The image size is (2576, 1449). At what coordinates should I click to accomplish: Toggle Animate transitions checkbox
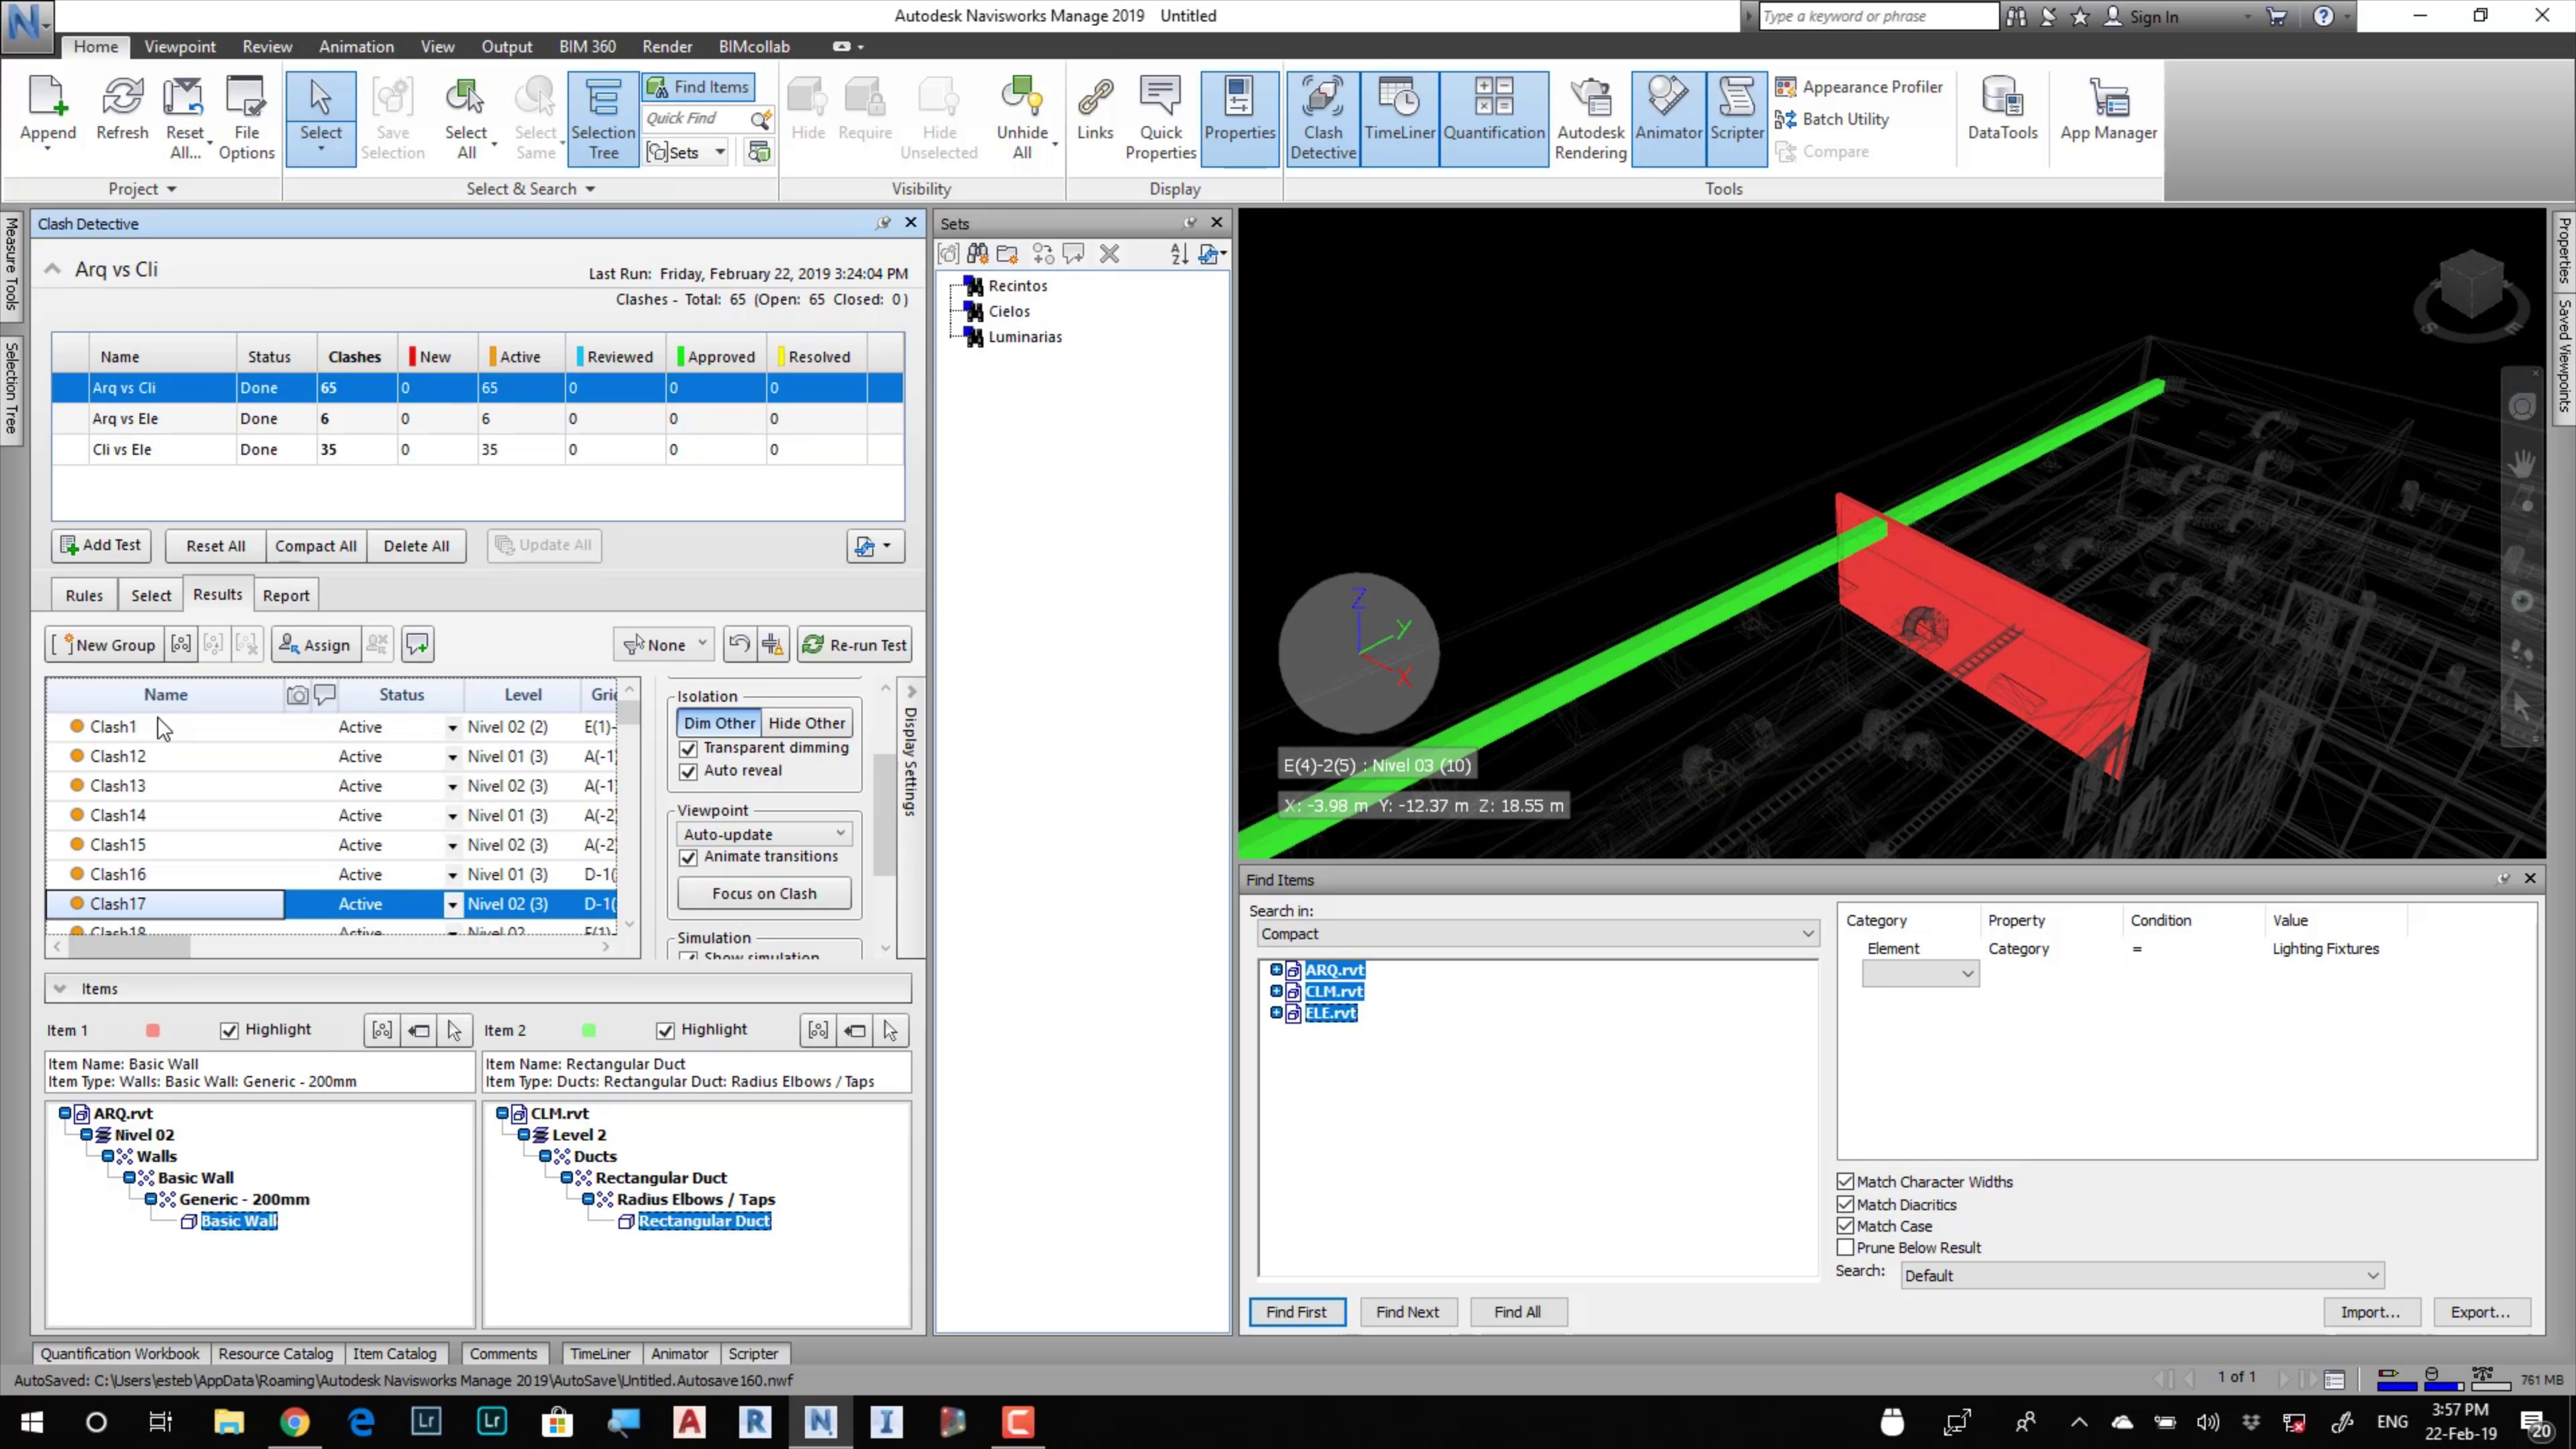pos(688,857)
